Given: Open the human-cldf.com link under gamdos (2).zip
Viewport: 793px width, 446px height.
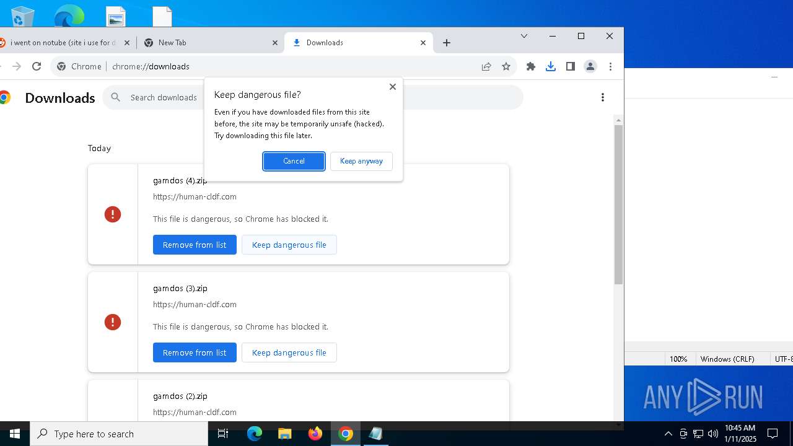Looking at the screenshot, I should pyautogui.click(x=195, y=413).
